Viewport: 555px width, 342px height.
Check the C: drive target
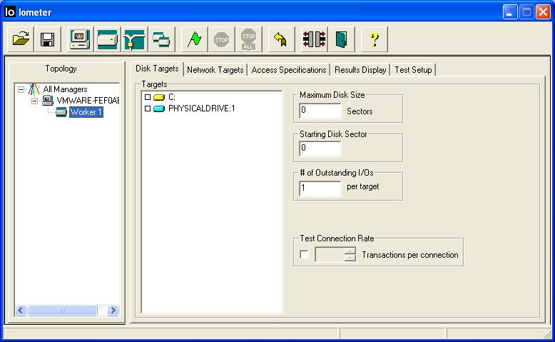point(148,97)
